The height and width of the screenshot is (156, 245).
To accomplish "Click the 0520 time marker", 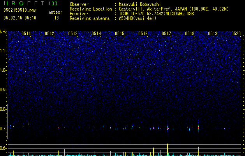I will pos(236,34).
